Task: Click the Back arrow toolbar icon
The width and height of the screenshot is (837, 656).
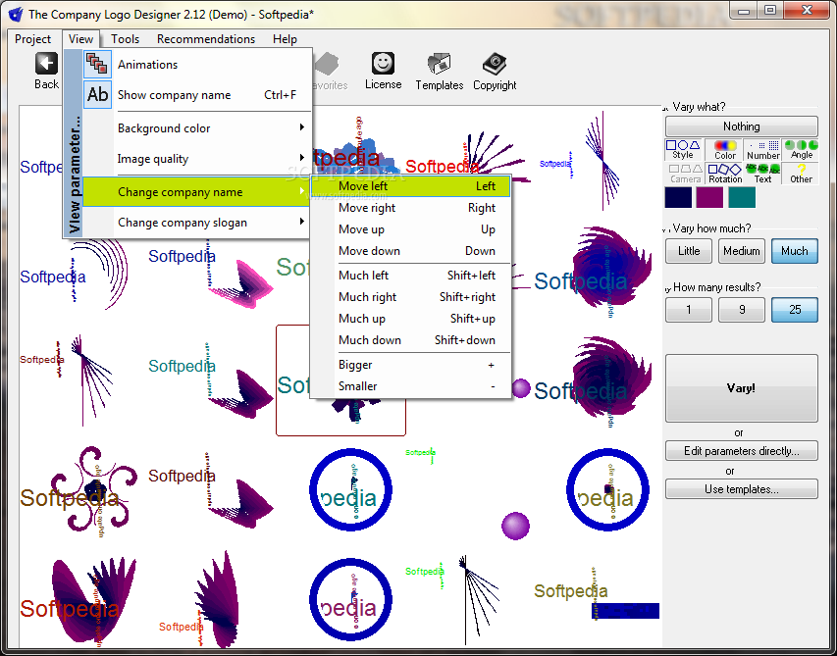Action: pos(46,64)
